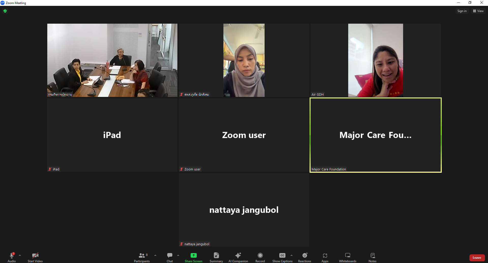Click the Thai name label on conference room tile

click(x=60, y=94)
